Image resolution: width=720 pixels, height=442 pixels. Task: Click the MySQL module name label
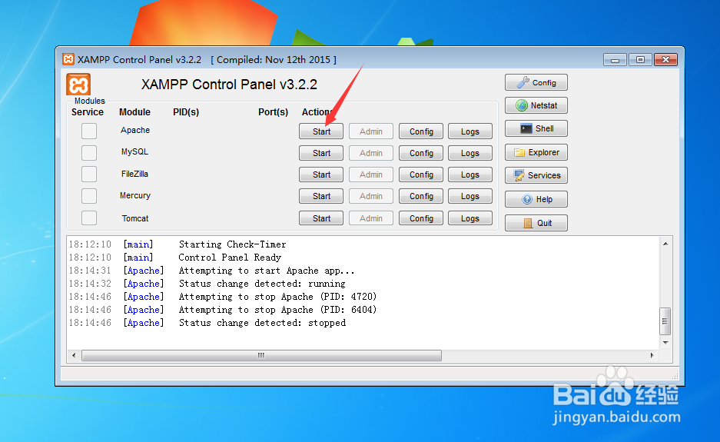tap(134, 151)
